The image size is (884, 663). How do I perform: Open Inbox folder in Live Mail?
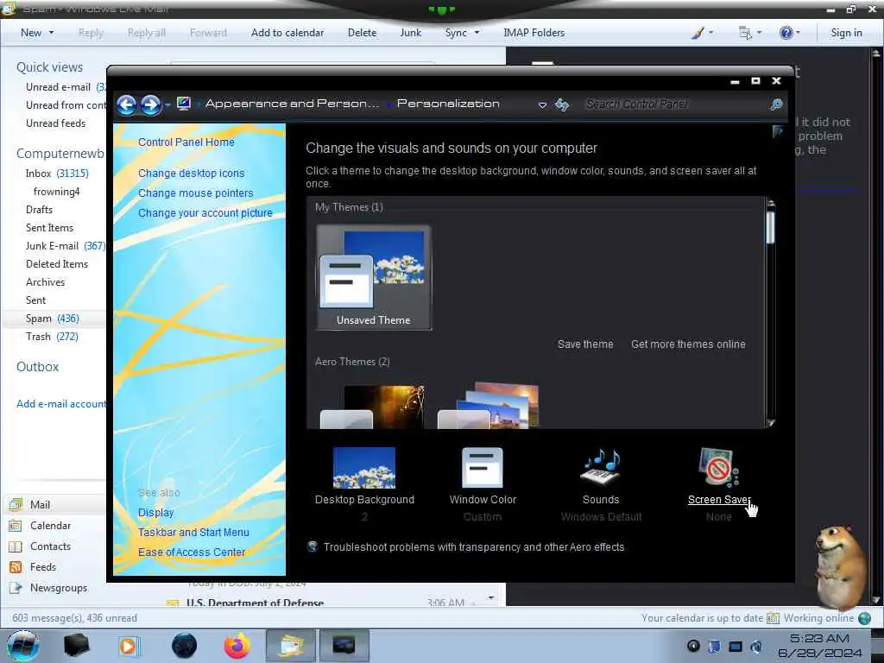click(57, 173)
